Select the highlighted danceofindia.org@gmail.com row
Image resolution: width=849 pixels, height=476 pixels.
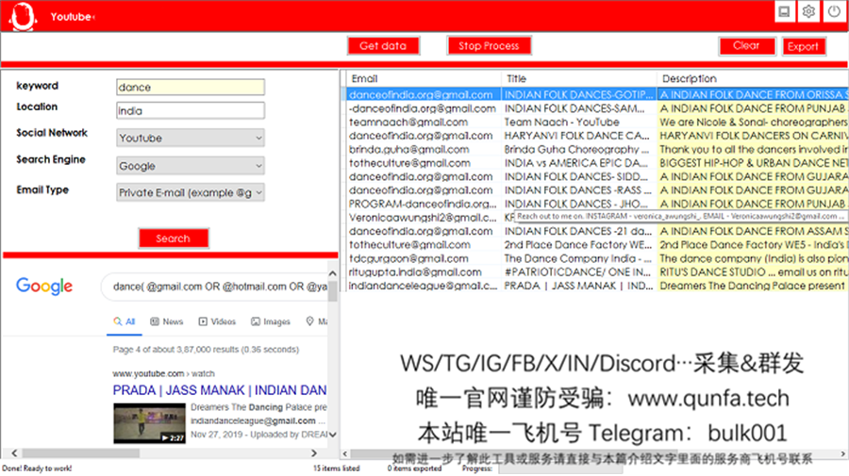pos(597,94)
